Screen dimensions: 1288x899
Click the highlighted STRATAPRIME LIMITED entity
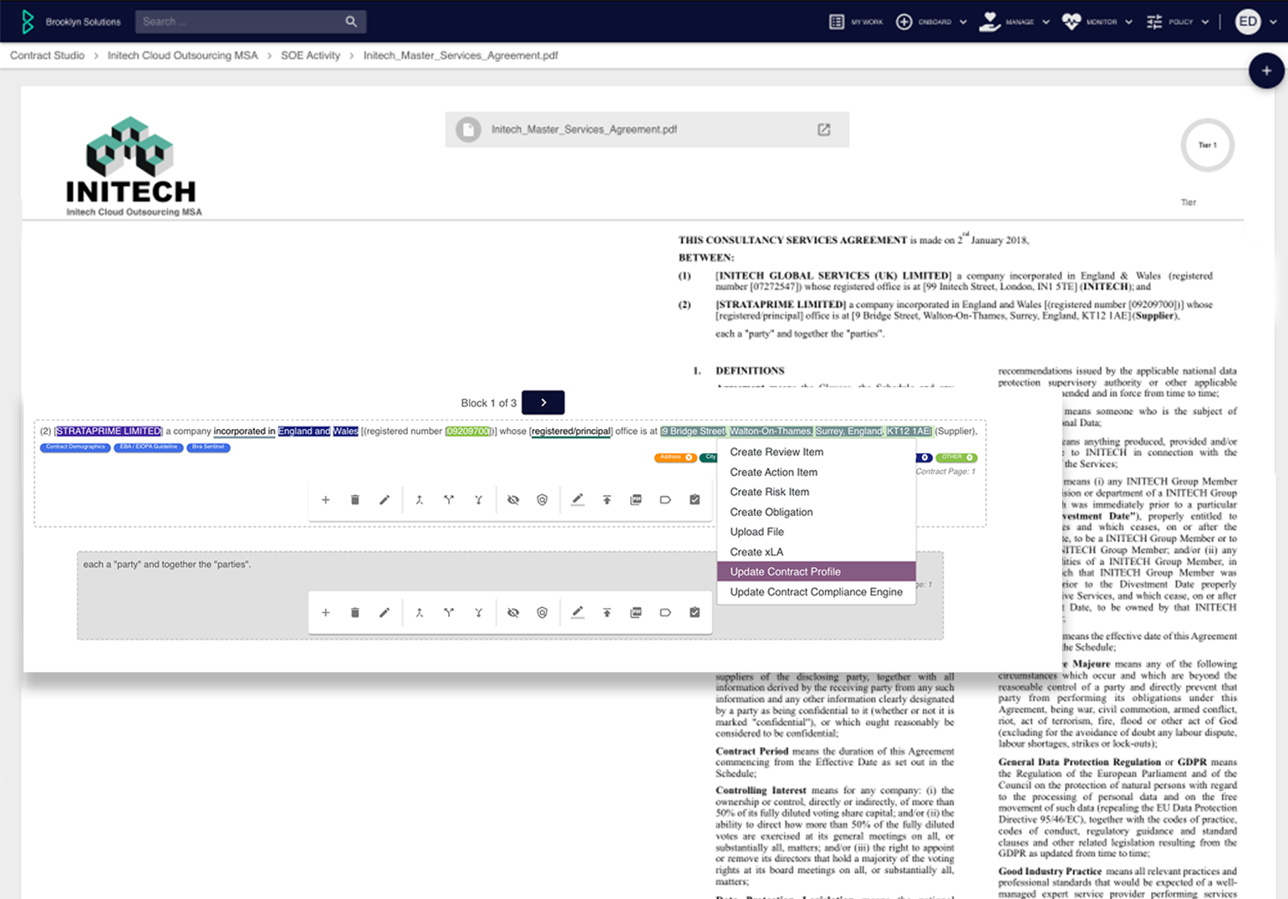[109, 432]
